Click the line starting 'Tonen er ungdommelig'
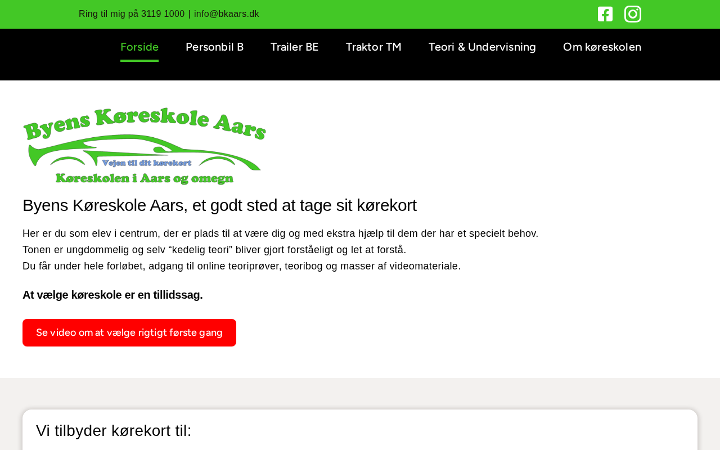 point(214,250)
